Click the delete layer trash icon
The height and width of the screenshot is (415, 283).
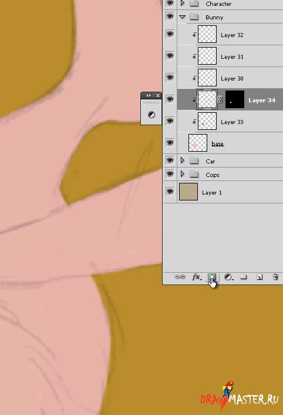[275, 277]
